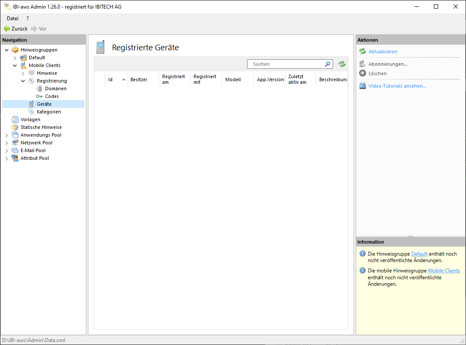Viewport: 466px width, 345px height.
Task: Select the Codes key icon in tree
Action: [x=39, y=96]
